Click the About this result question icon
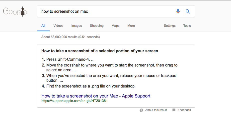Image resolution: width=231 pixels, height=118 pixels. pyautogui.click(x=141, y=110)
